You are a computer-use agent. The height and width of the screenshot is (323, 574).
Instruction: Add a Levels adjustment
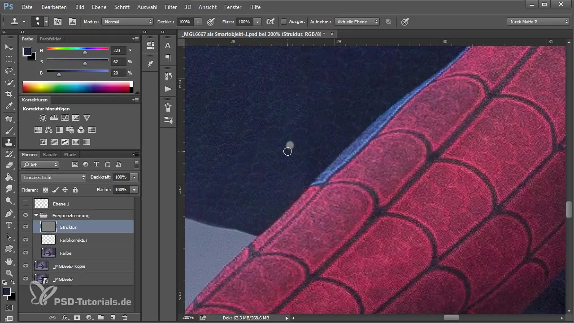pyautogui.click(x=54, y=118)
